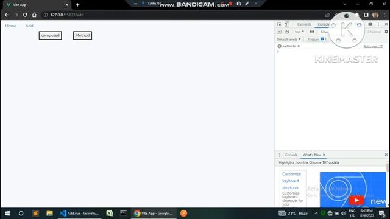
Task: Click the browser Back arrow
Action: click(7, 15)
